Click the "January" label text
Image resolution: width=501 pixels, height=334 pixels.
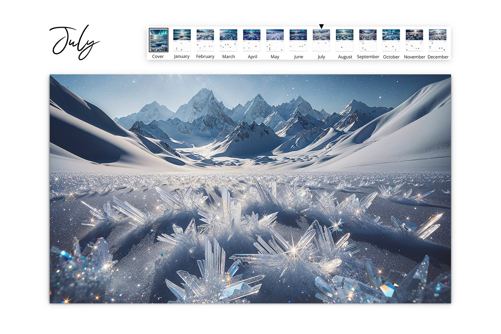(x=182, y=57)
